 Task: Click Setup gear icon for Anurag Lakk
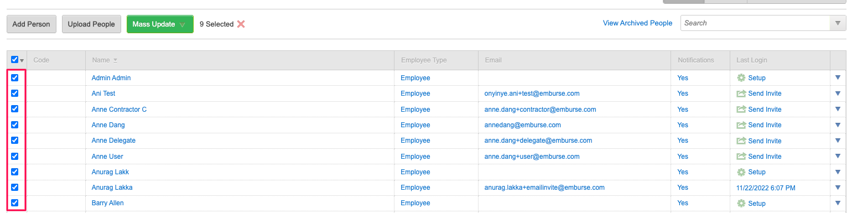[741, 172]
